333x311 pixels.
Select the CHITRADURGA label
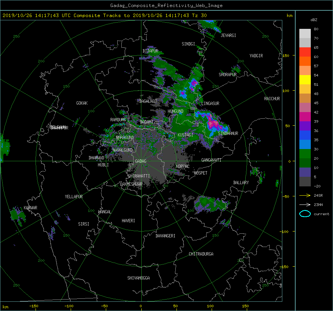[201, 254]
